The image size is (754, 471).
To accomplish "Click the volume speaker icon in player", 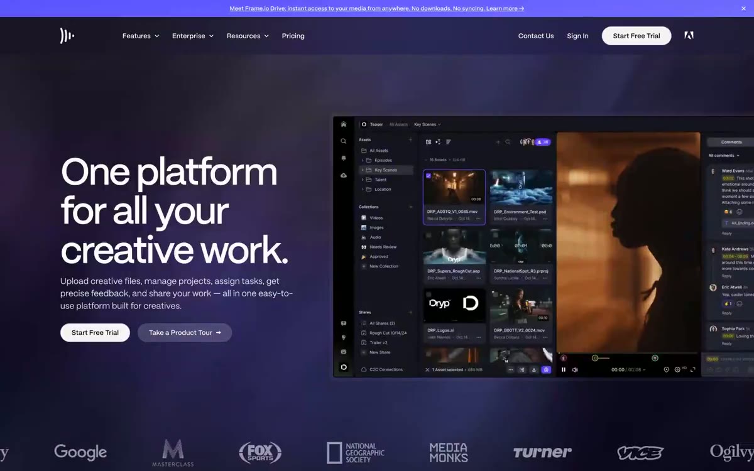I will [x=574, y=370].
